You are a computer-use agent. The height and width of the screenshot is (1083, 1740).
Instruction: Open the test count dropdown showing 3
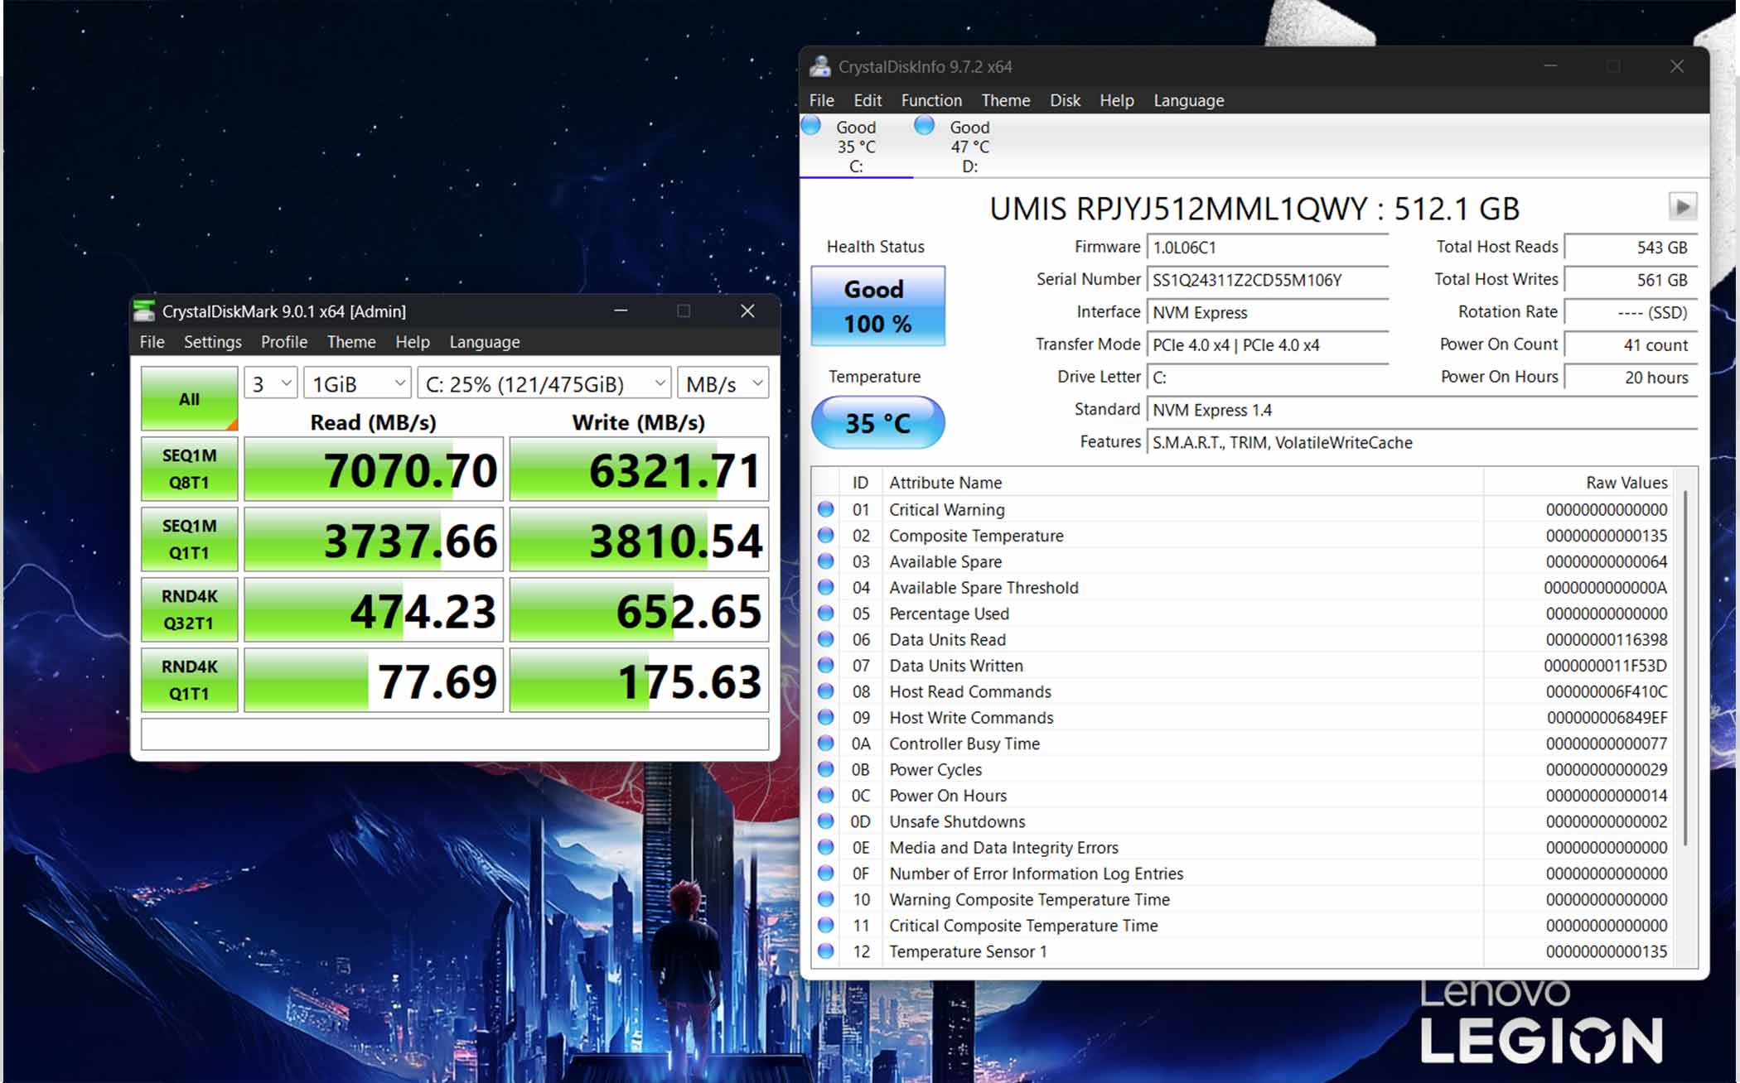pyautogui.click(x=271, y=383)
